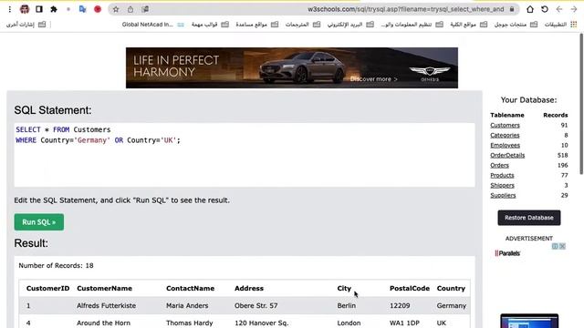This screenshot has height=328, width=584.
Task: Click the 'Obere Str. 57' cell
Action: (255, 306)
